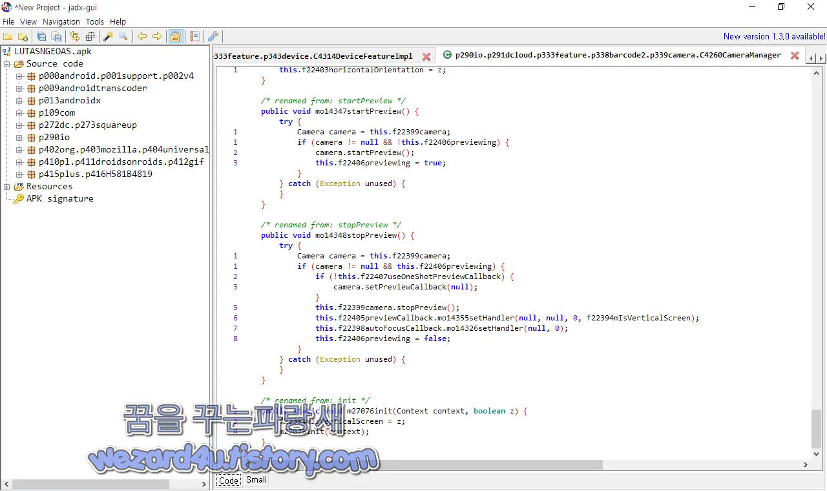Expand the p290io package

[19, 137]
